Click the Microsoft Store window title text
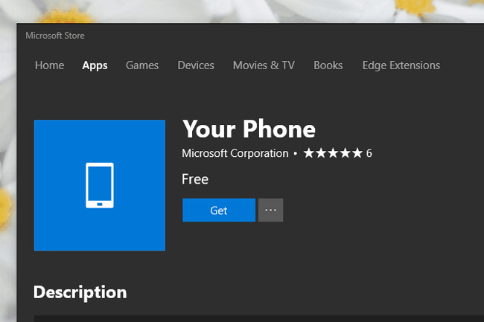 [x=54, y=35]
